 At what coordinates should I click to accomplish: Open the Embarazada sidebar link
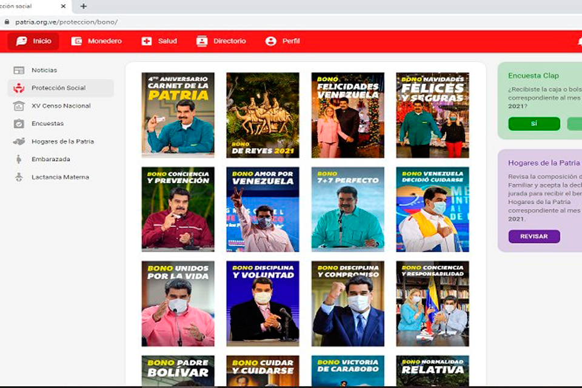click(61, 159)
